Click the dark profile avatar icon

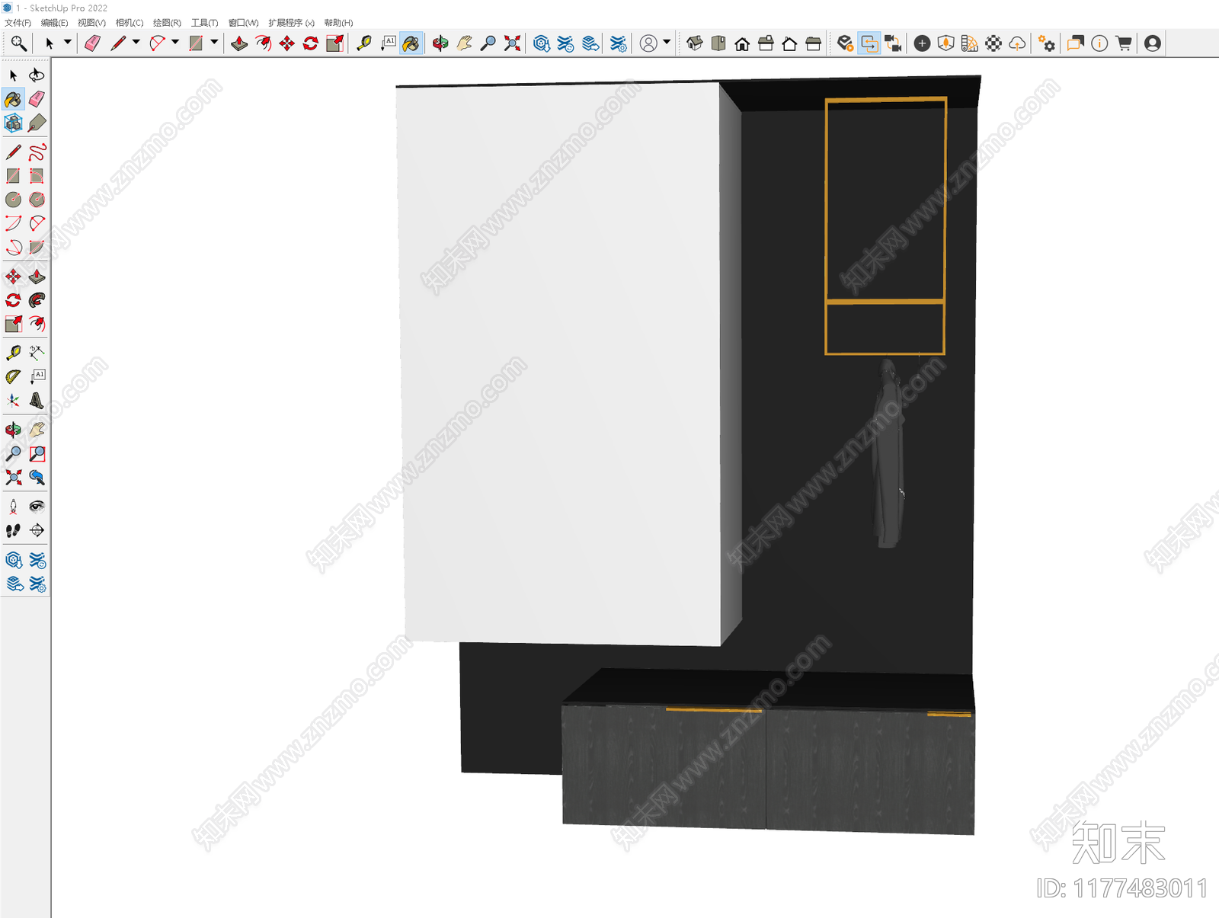[1153, 43]
